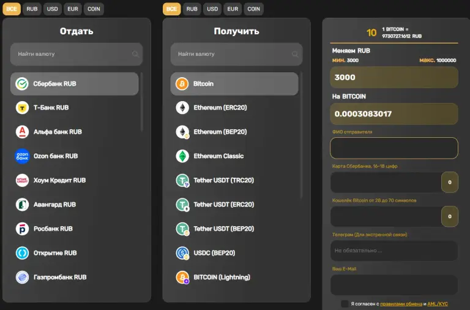The height and width of the screenshot is (310, 470).
Task: Switch to USD filter above Получить
Action: pos(212,9)
